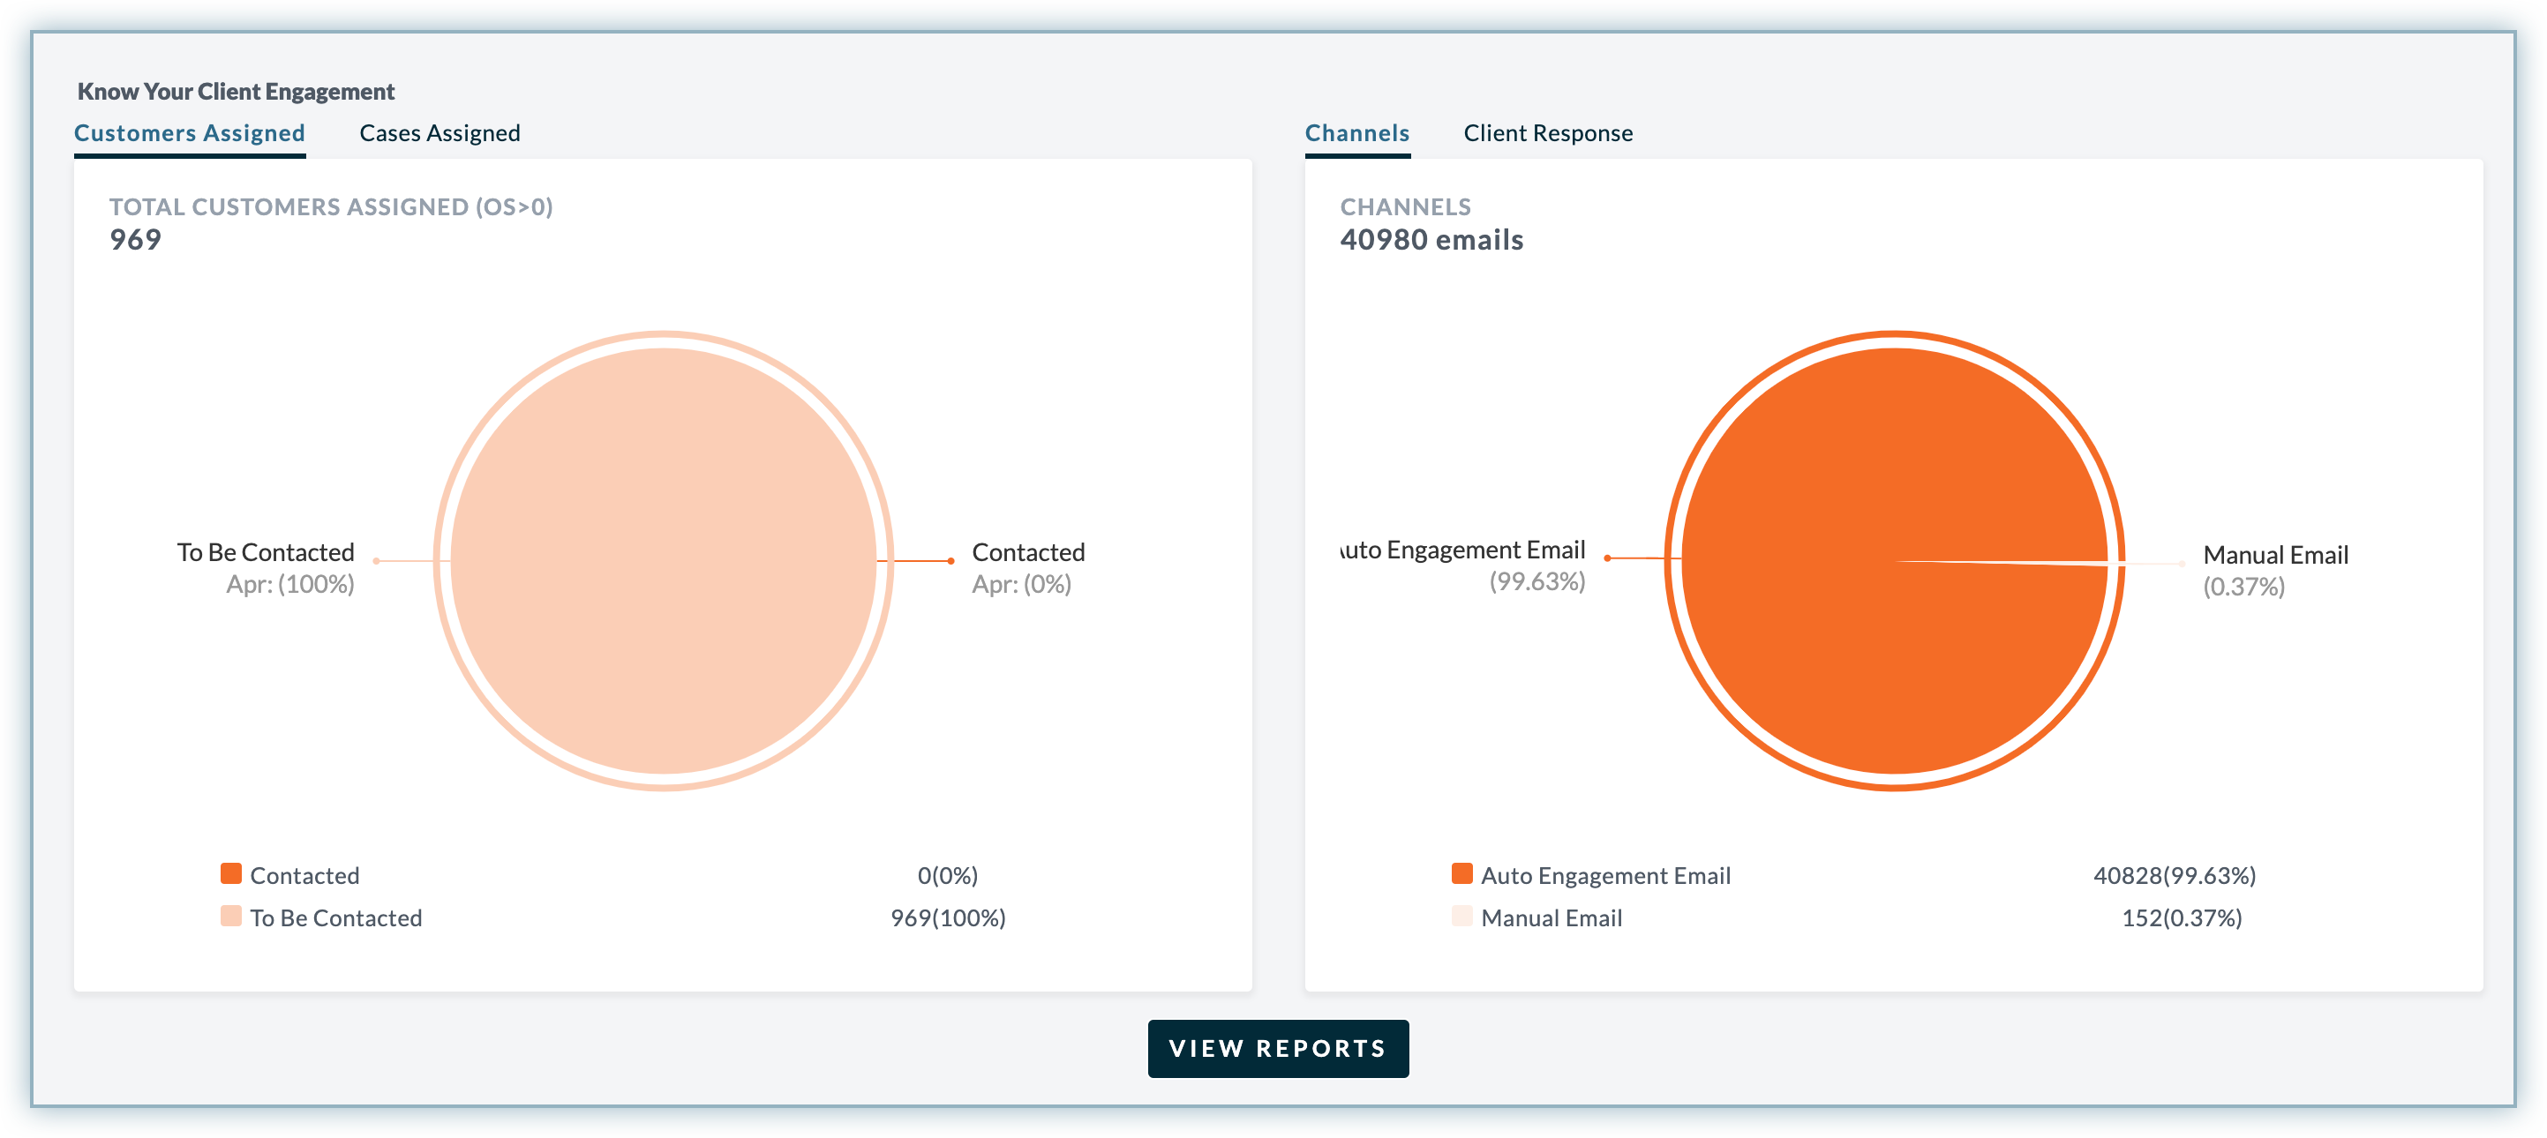Click the To Be Contacted legend swatch
This screenshot has width=2547, height=1138.
(230, 916)
